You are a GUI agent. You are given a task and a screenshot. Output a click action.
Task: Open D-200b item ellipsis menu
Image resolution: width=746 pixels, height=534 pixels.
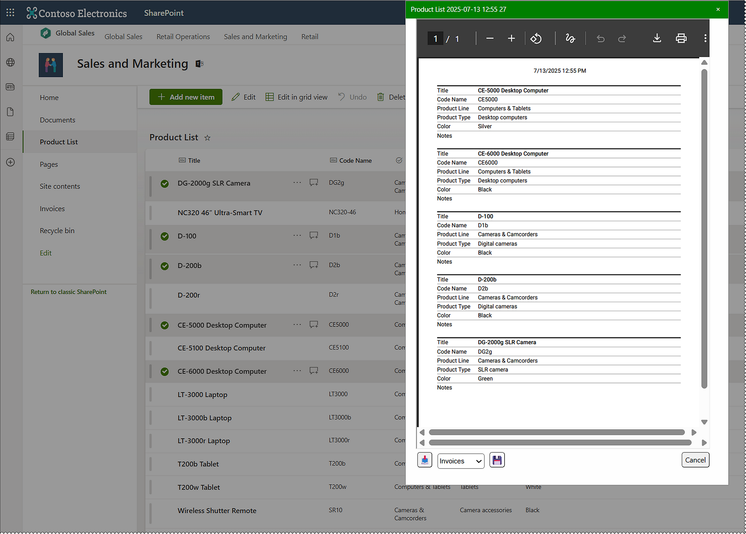pos(297,265)
